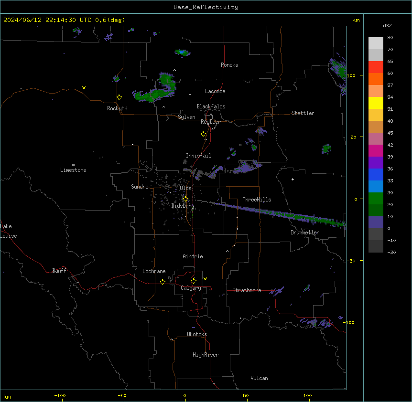Click the Lake Louise label
The height and width of the screenshot is (402, 412).
[x=9, y=231]
